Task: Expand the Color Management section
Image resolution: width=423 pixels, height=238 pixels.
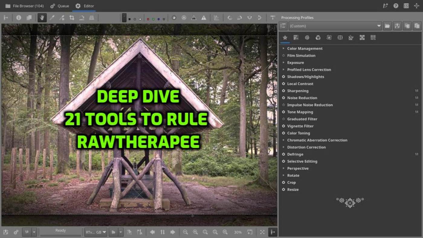Action: pyautogui.click(x=283, y=48)
